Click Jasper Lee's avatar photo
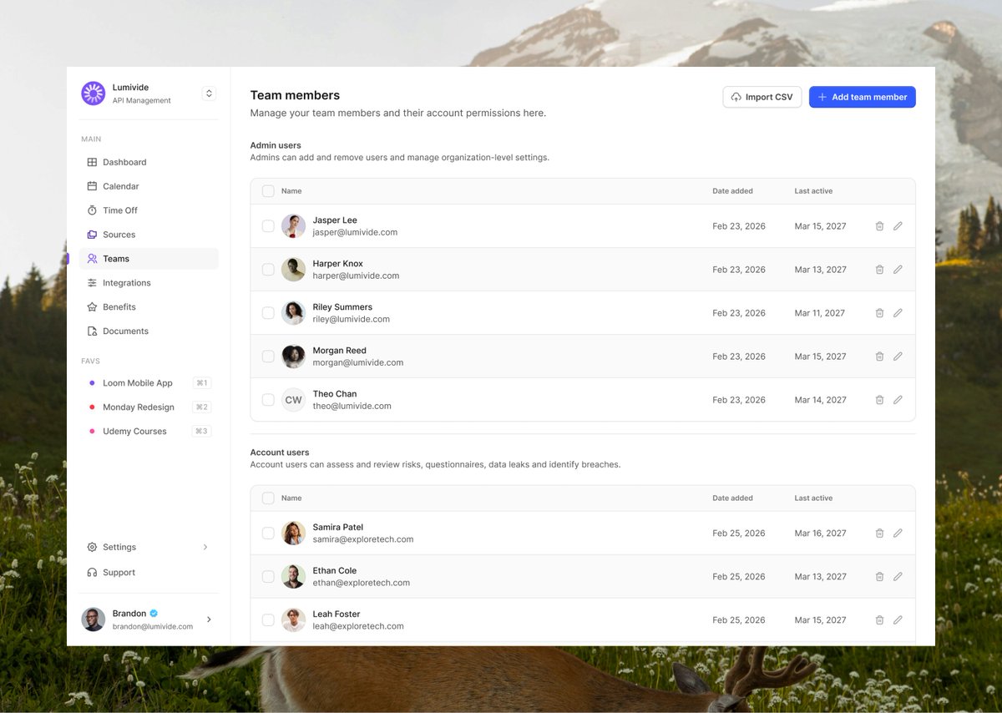The width and height of the screenshot is (1002, 713). 293,226
